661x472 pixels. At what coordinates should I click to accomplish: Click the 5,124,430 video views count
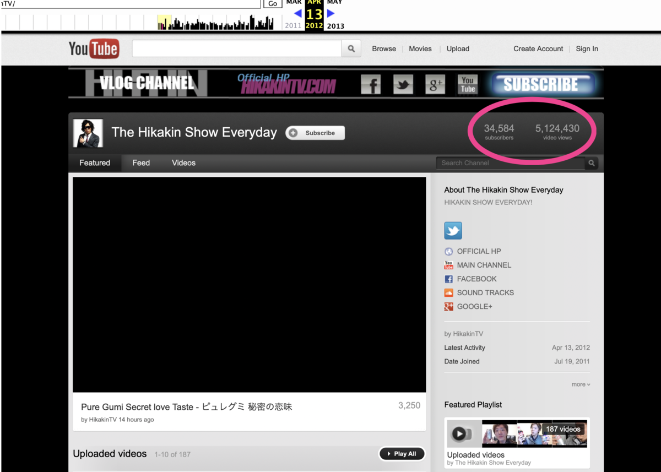tap(557, 131)
